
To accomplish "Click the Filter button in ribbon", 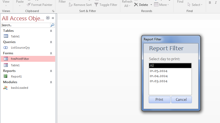I will pos(62,2).
